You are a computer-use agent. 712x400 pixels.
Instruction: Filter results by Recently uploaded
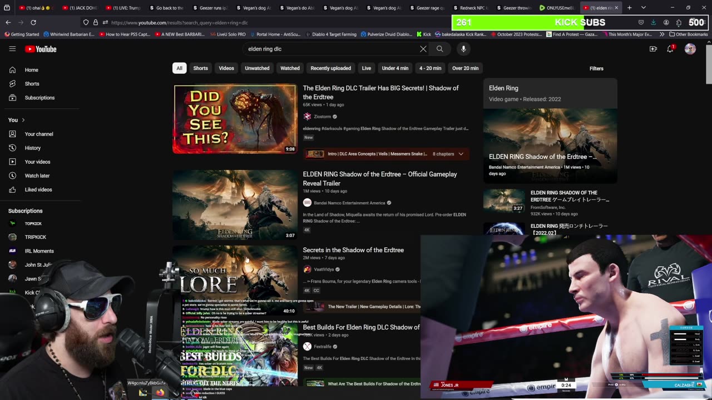pyautogui.click(x=330, y=68)
